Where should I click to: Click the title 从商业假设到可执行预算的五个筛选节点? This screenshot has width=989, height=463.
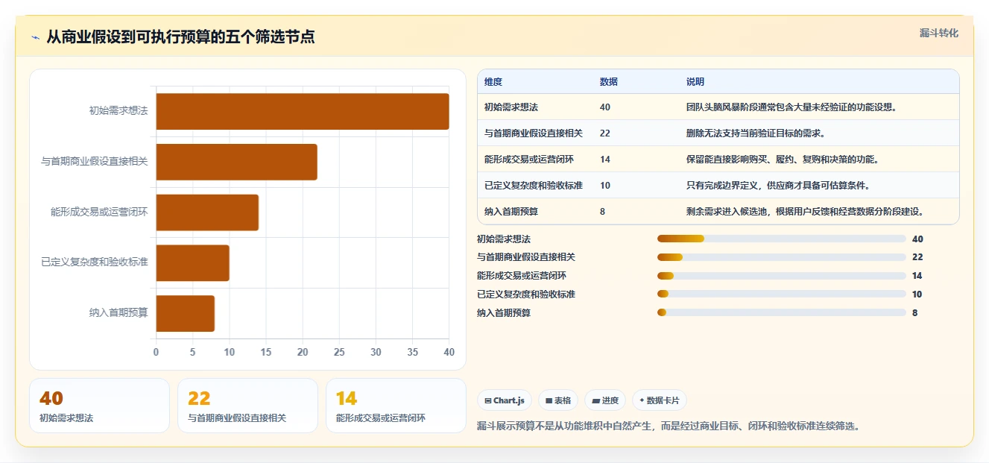tap(180, 37)
